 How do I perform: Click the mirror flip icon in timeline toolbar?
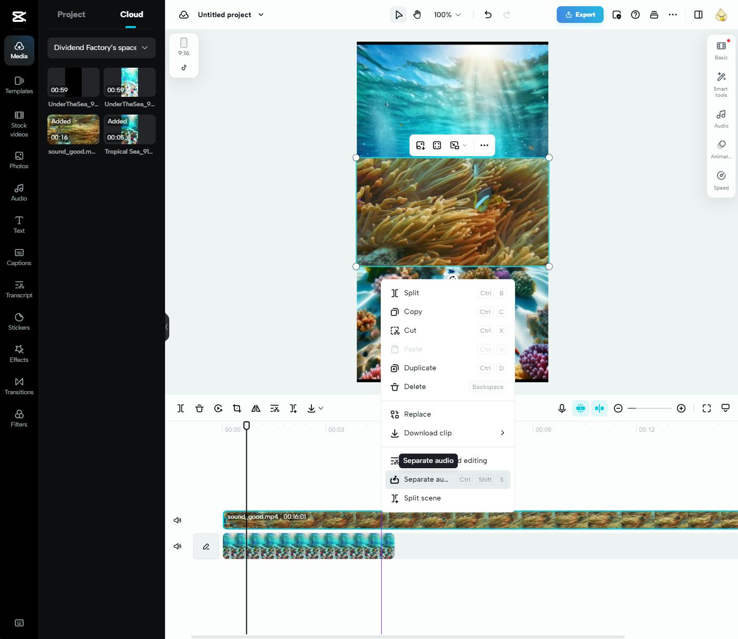pos(256,408)
